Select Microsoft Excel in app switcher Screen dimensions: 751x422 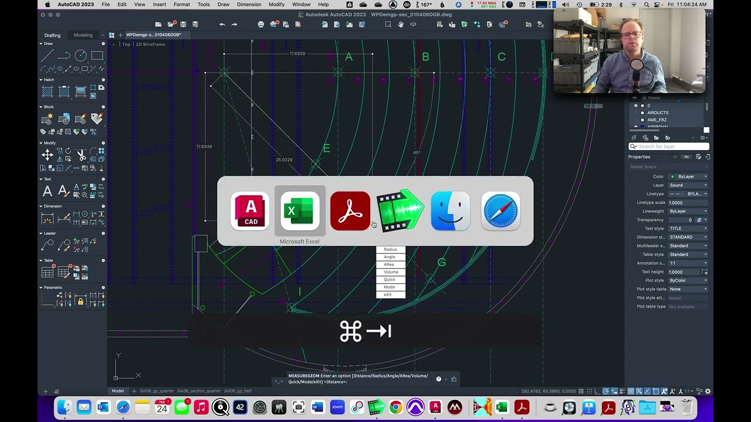(300, 211)
